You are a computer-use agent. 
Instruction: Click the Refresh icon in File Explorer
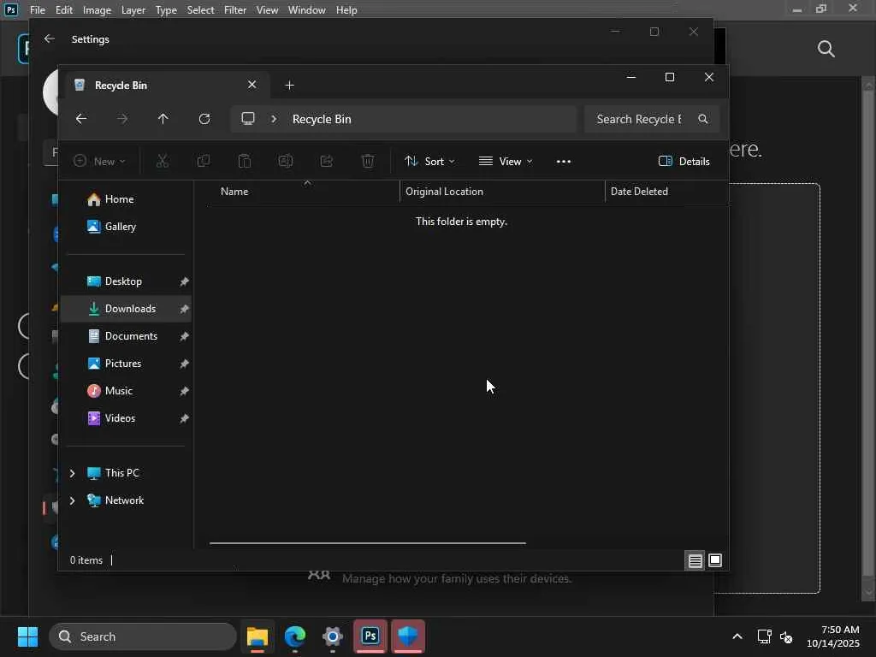[204, 119]
